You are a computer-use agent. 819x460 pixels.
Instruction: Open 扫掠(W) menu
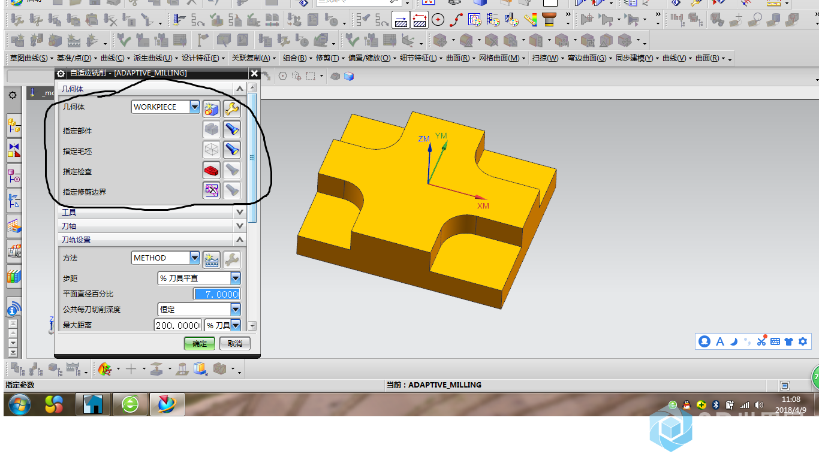coord(548,58)
